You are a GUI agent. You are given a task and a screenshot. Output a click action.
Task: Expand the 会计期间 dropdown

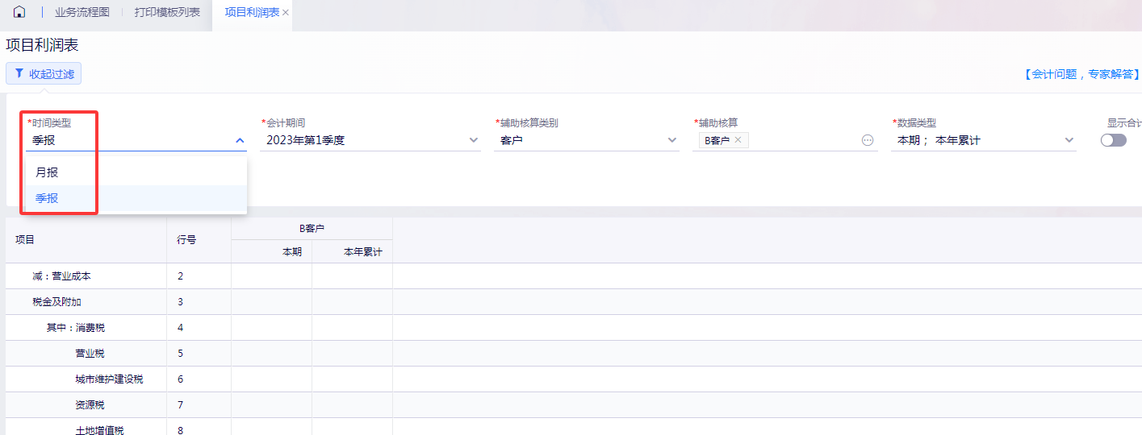click(474, 140)
